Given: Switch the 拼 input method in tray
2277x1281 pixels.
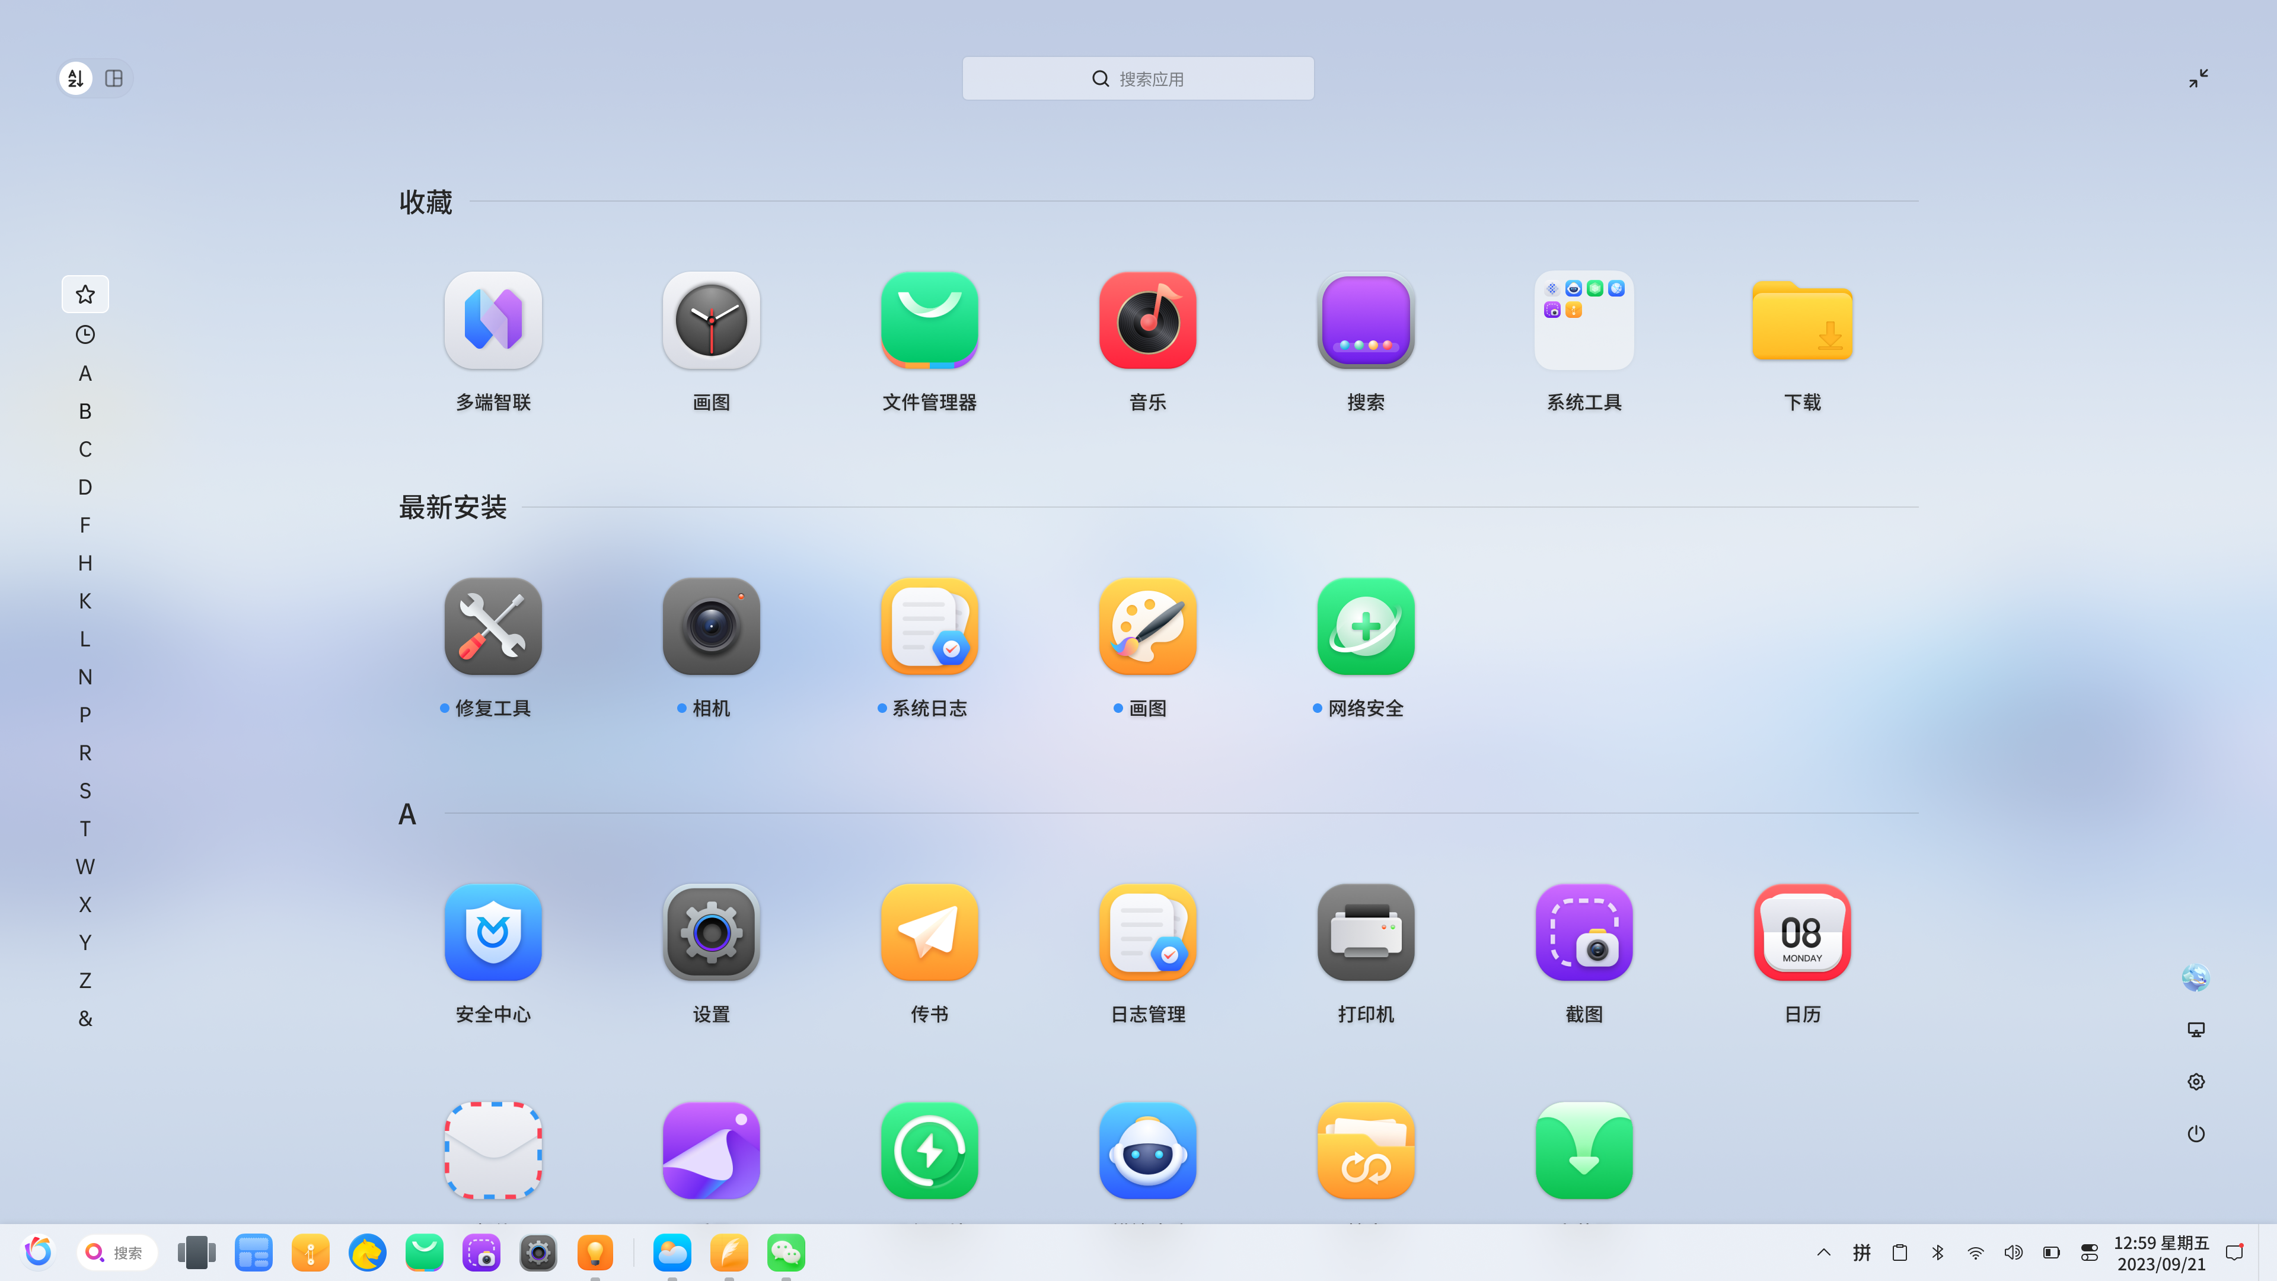Looking at the screenshot, I should (1861, 1253).
